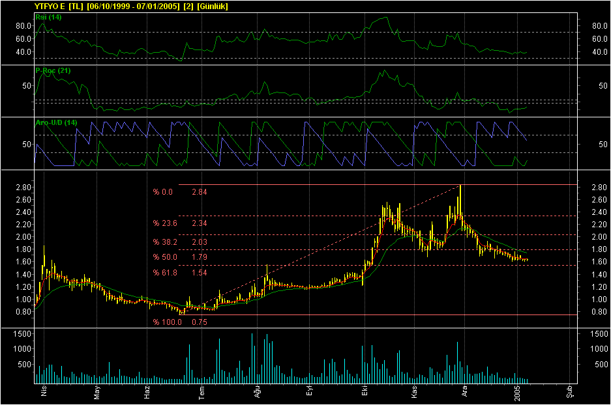This screenshot has height=405, width=611.
Task: Click the YTFYO E symbol name in title
Action: coord(50,7)
